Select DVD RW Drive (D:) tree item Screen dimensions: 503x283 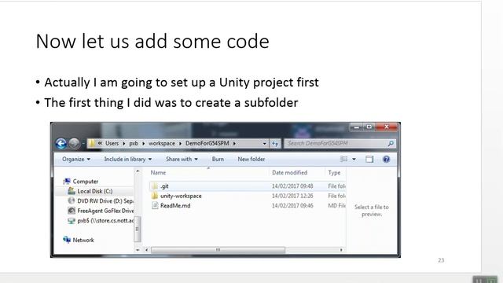pos(105,201)
